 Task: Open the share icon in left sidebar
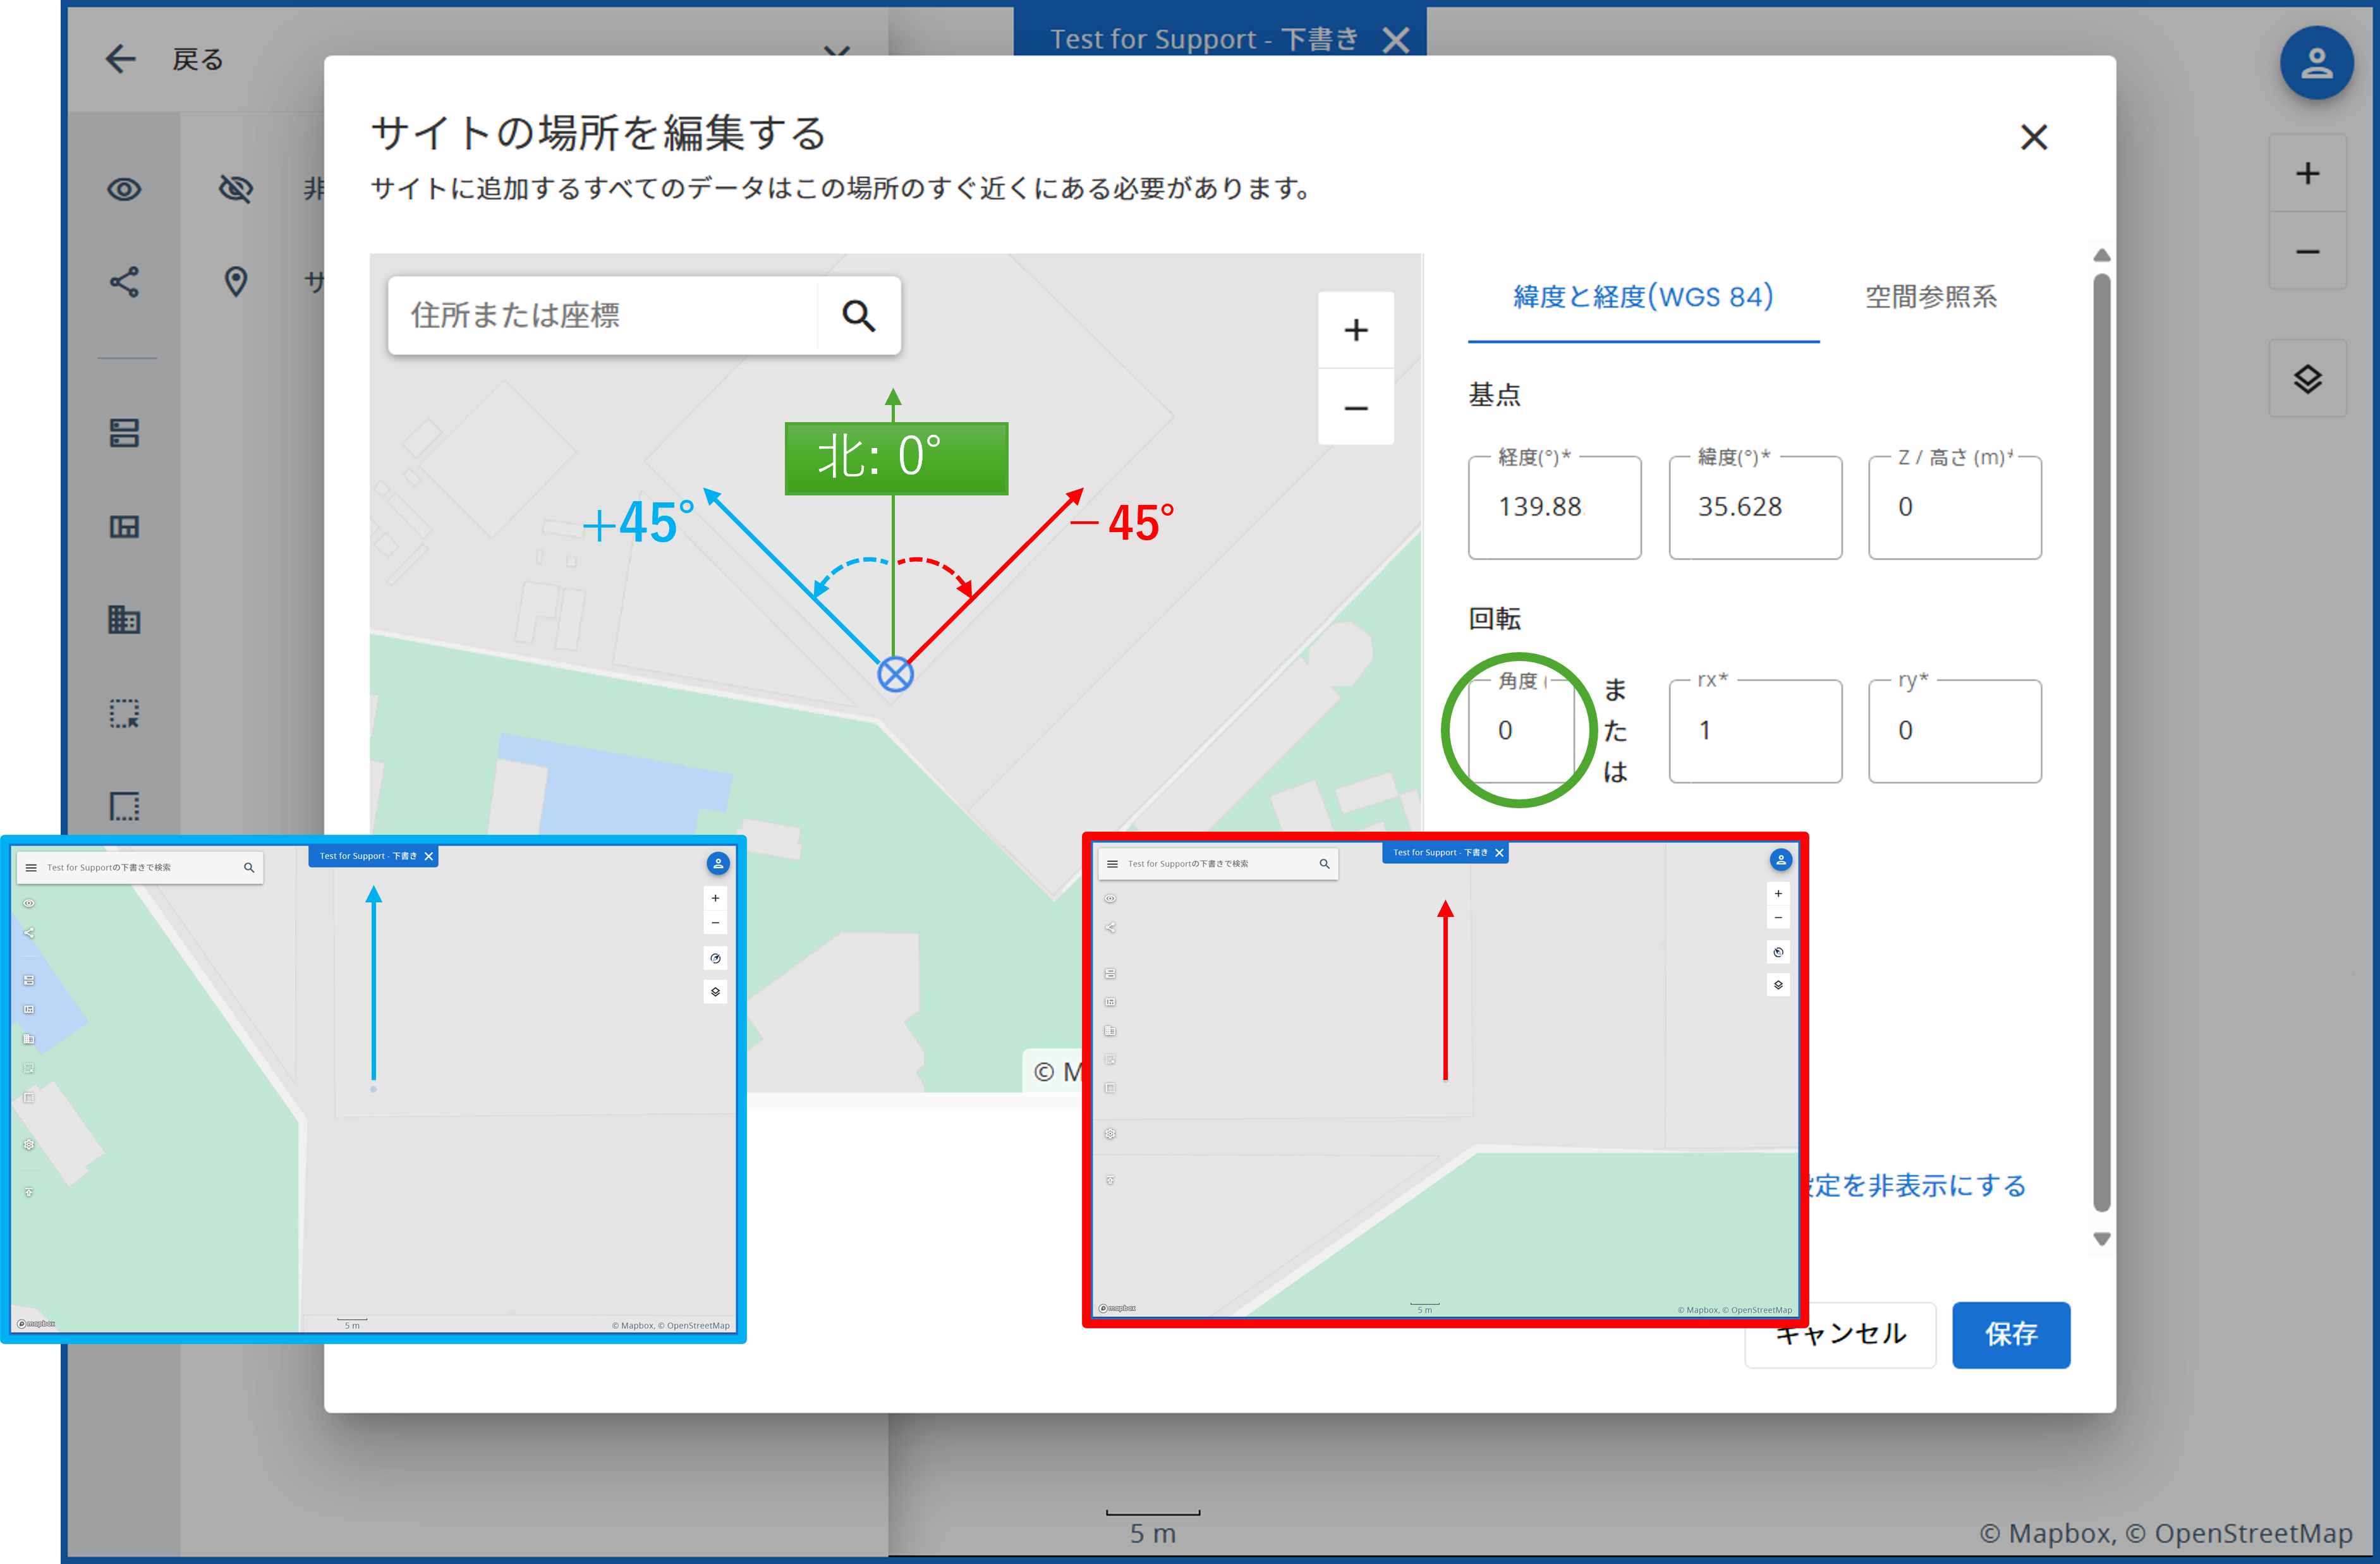point(124,282)
